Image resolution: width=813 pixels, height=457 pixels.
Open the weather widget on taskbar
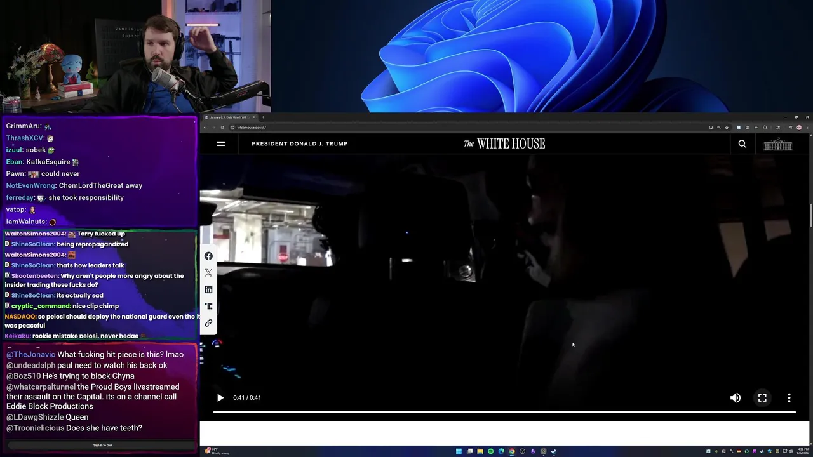[217, 451]
